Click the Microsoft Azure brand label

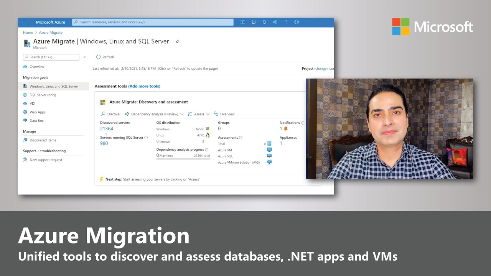[51, 22]
